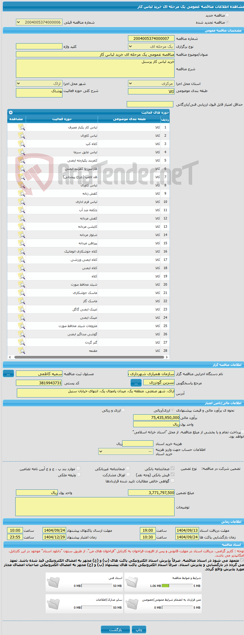
Task: Click the سایر مدارک size progress bar
Action: 97,607
